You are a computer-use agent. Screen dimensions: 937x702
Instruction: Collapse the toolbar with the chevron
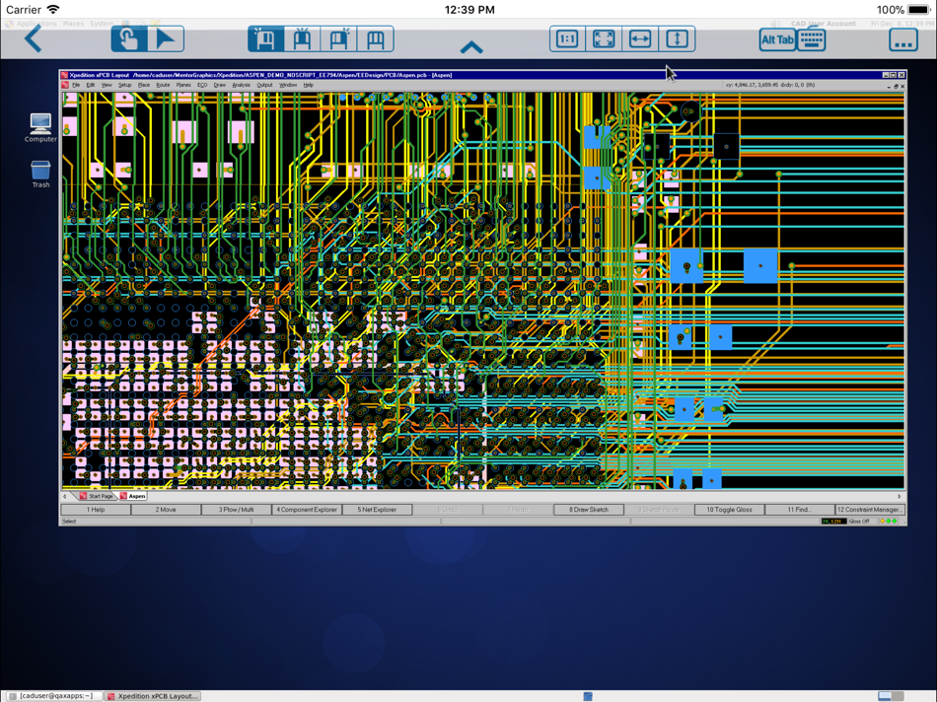pos(471,47)
